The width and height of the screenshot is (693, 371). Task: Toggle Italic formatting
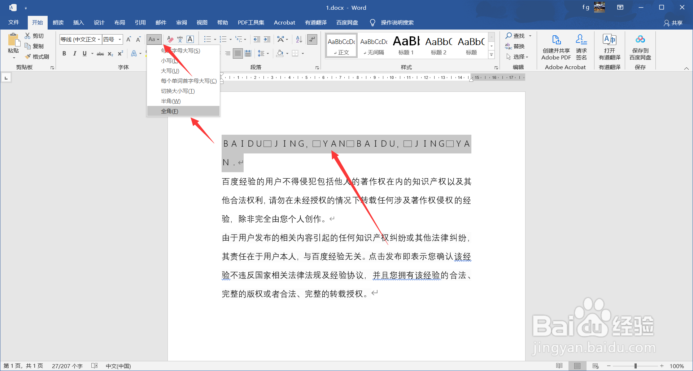(x=74, y=53)
